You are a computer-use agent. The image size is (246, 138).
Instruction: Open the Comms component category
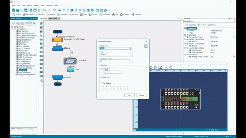click(x=93, y=15)
